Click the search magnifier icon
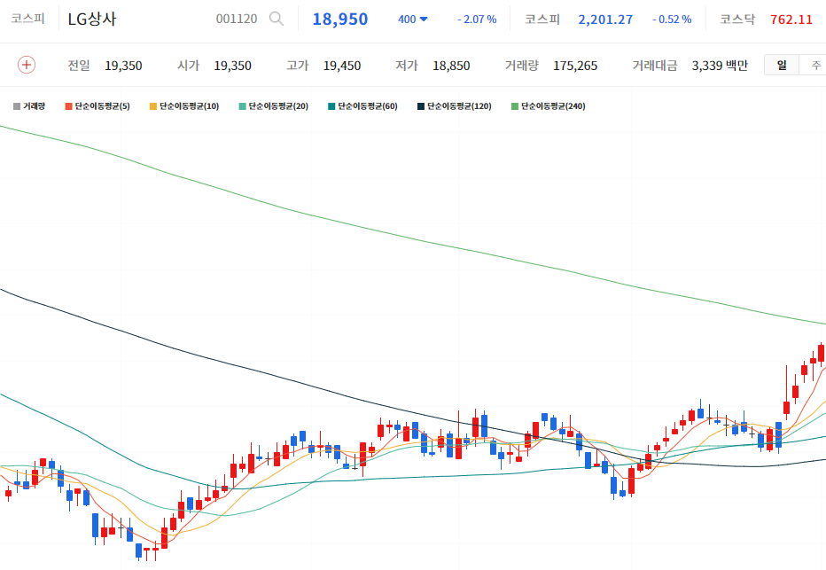The image size is (826, 570). [x=276, y=19]
